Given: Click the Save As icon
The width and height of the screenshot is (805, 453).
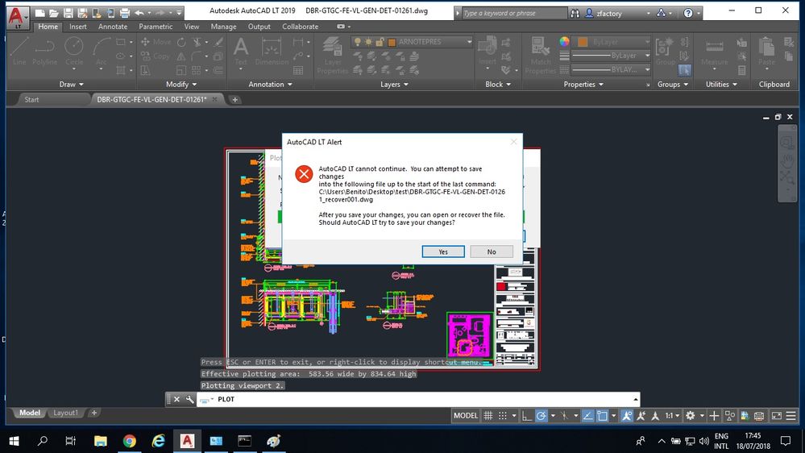Looking at the screenshot, I should (x=82, y=13).
